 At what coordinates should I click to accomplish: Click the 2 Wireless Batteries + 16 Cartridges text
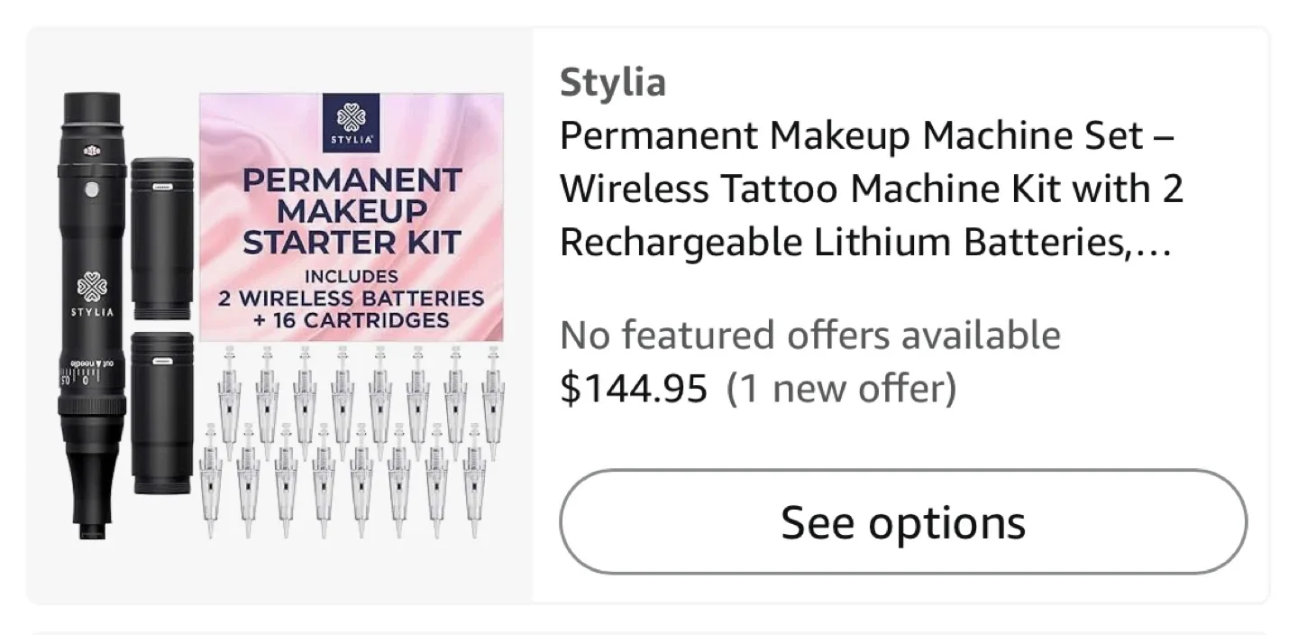click(x=351, y=308)
